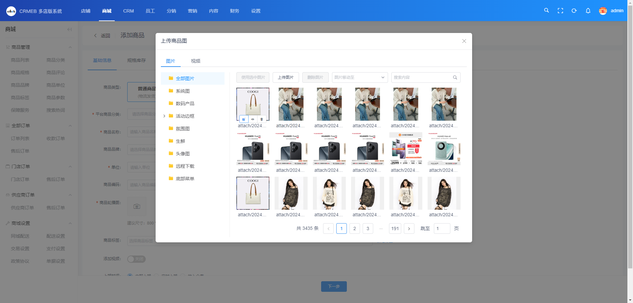Click the magnifier in the image search box
The width and height of the screenshot is (633, 303).
tap(455, 77)
